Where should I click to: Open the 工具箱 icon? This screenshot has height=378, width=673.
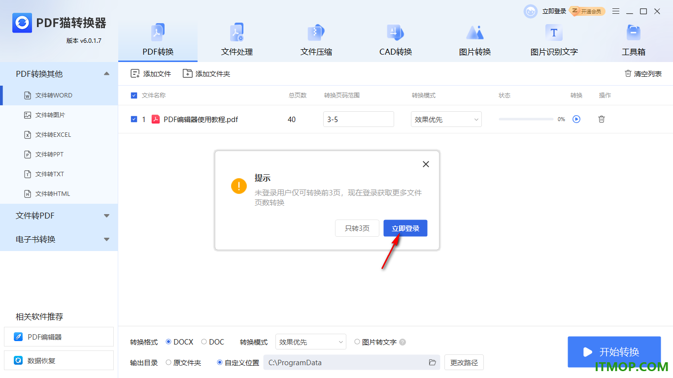(x=633, y=33)
